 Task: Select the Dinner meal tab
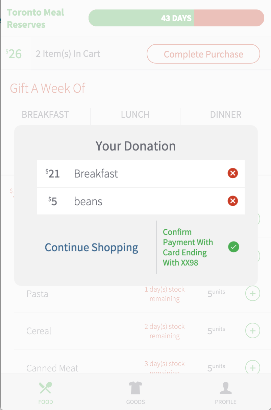pyautogui.click(x=226, y=115)
